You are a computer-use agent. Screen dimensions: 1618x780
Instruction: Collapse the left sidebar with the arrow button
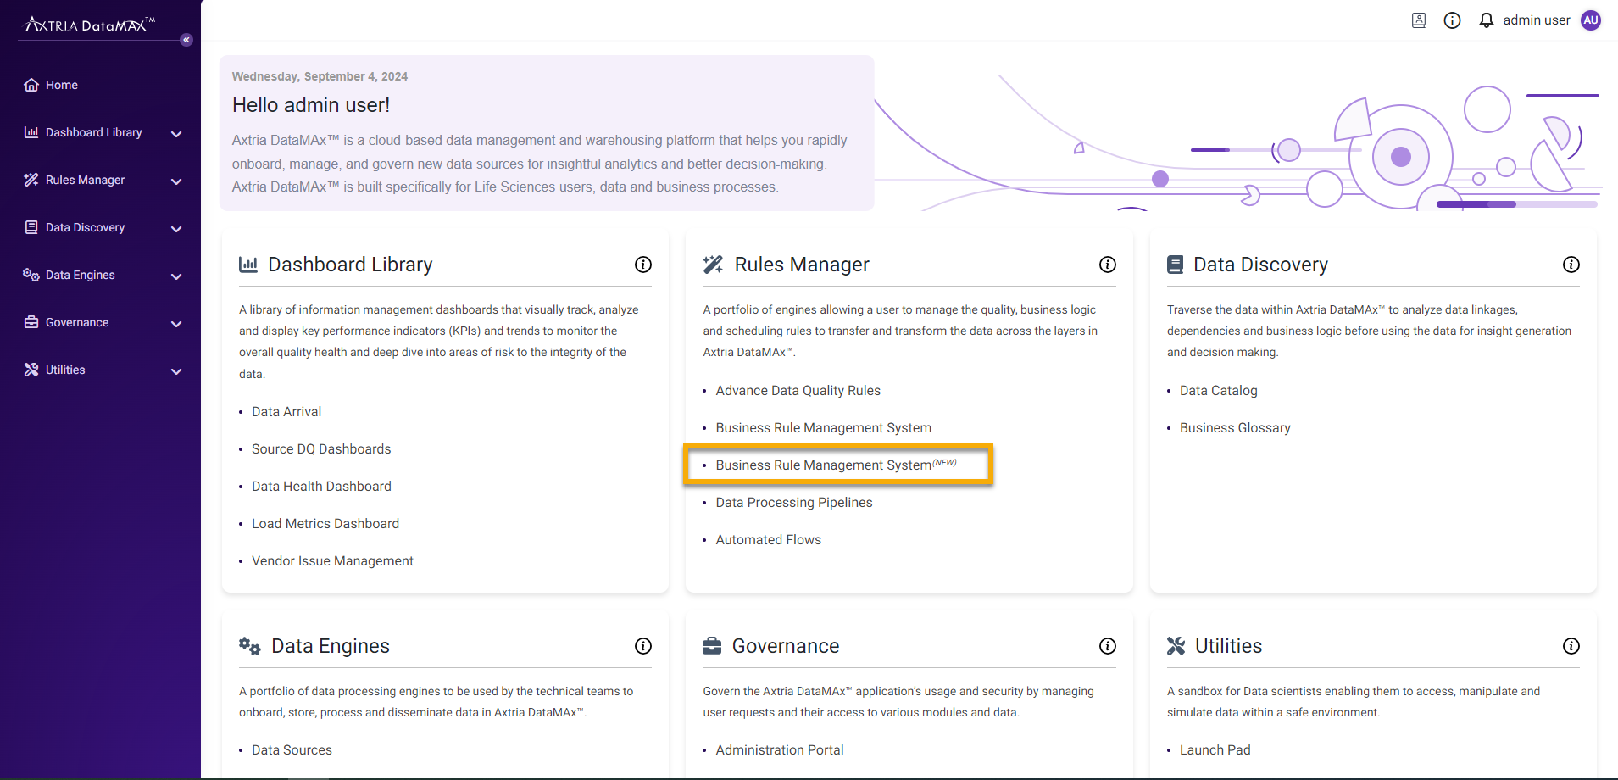click(x=186, y=40)
